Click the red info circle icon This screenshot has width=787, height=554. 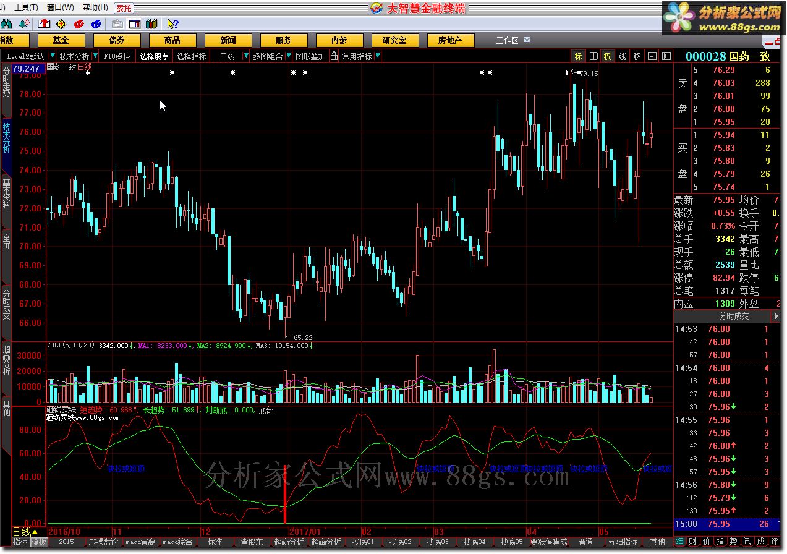[x=79, y=24]
